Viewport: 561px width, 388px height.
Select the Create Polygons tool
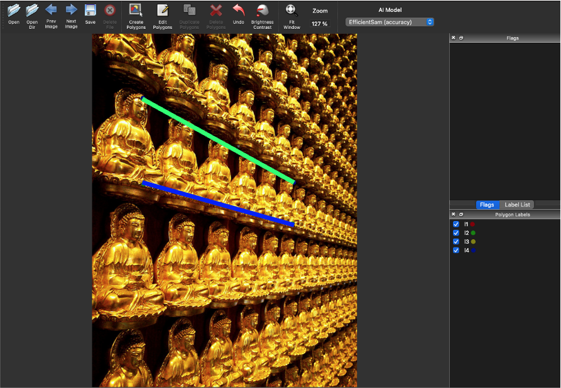click(136, 11)
